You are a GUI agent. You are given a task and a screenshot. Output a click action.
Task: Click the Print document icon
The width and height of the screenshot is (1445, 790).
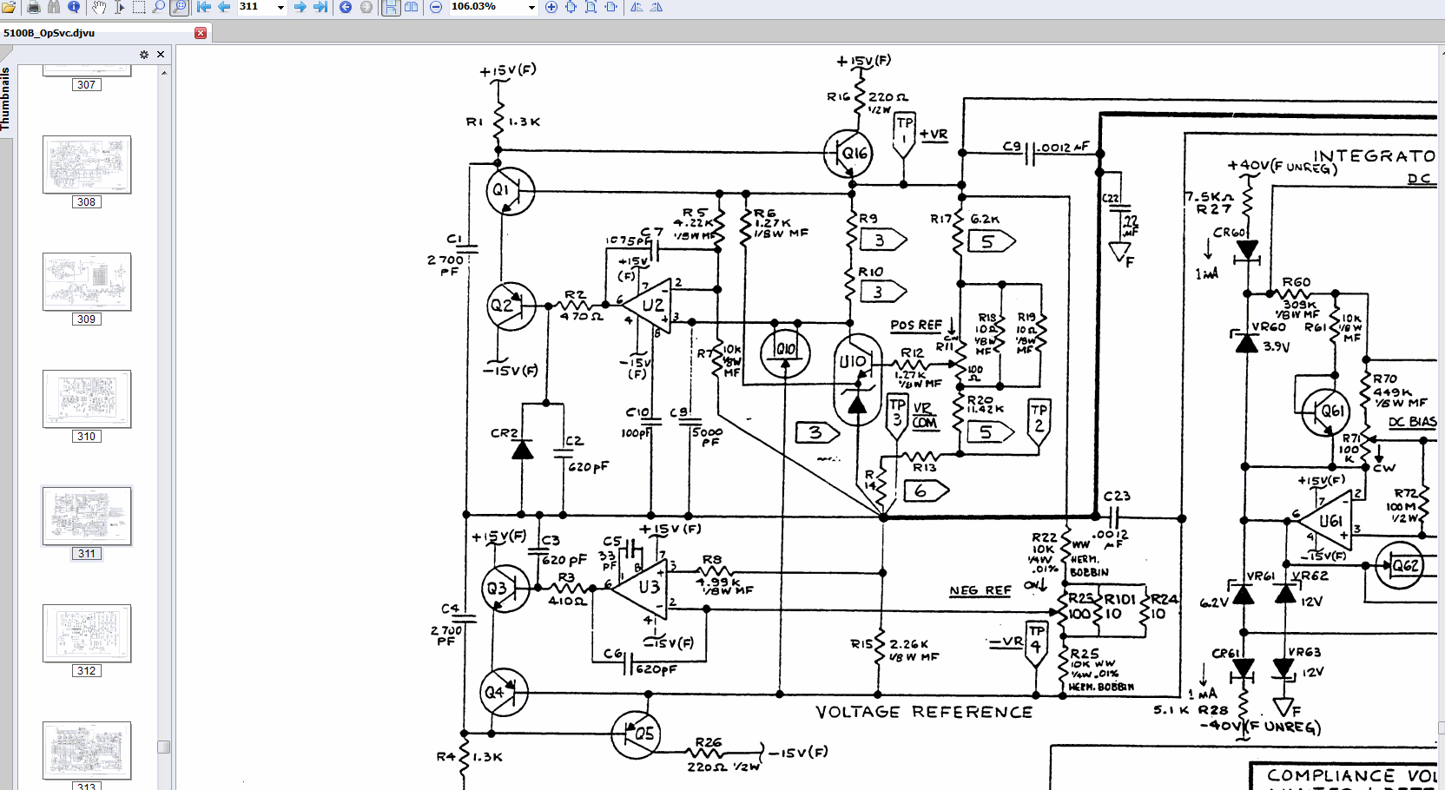(x=34, y=7)
